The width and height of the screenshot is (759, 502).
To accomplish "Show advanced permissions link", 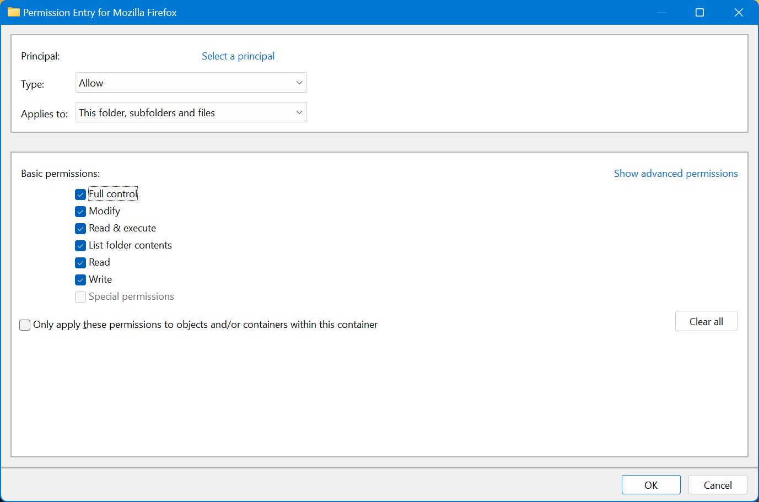I will pyautogui.click(x=676, y=174).
